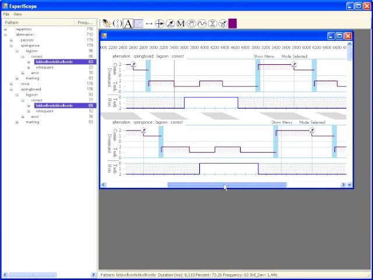Select highlighted pattern row with frequency 63
This screenshot has width=373, height=280.
(65, 62)
